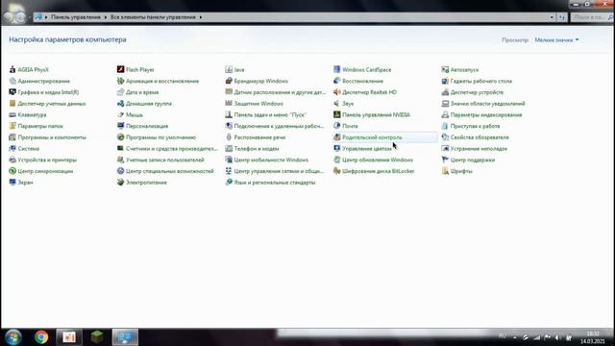Image resolution: width=615 pixels, height=346 pixels.
Task: Open the Клавиатура icon
Action: click(x=12, y=115)
